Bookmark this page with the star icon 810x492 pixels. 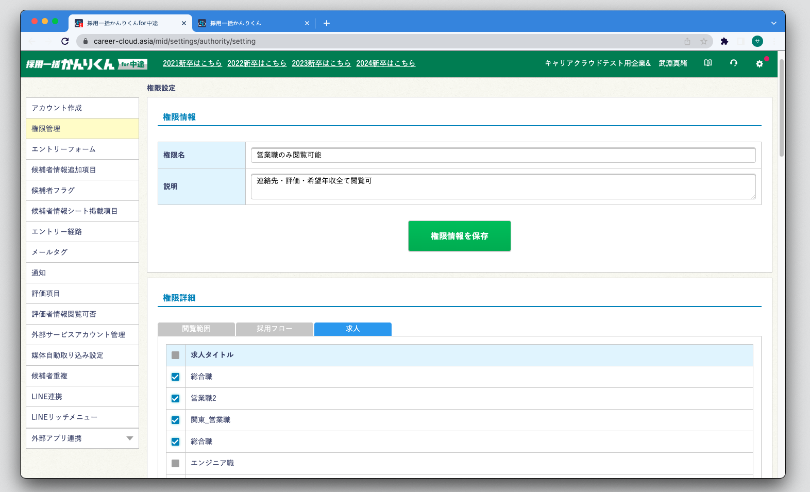704,41
